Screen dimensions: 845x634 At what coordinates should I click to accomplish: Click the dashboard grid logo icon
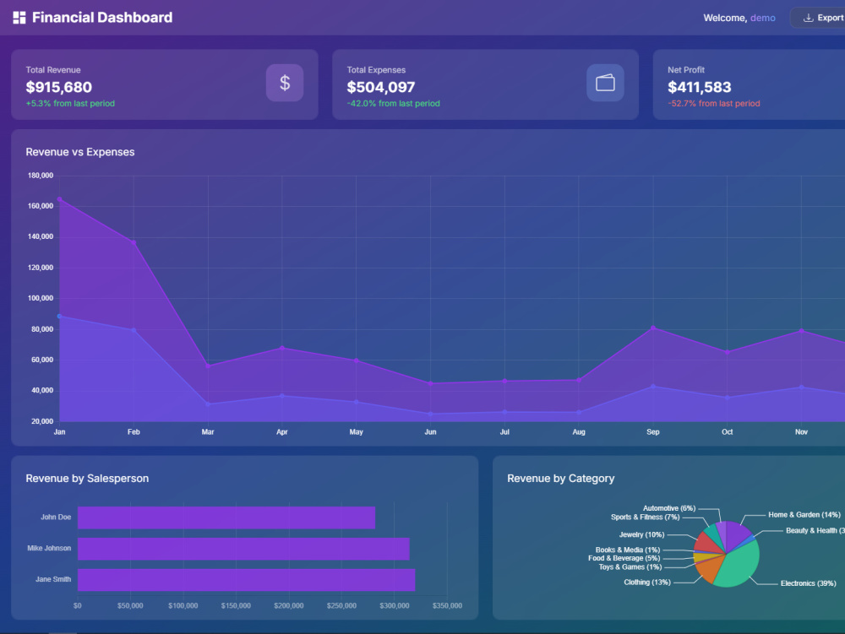coord(19,18)
